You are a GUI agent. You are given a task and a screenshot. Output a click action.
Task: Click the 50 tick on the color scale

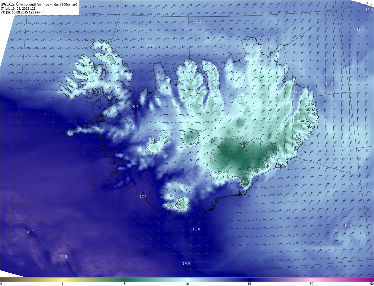pos(371,284)
